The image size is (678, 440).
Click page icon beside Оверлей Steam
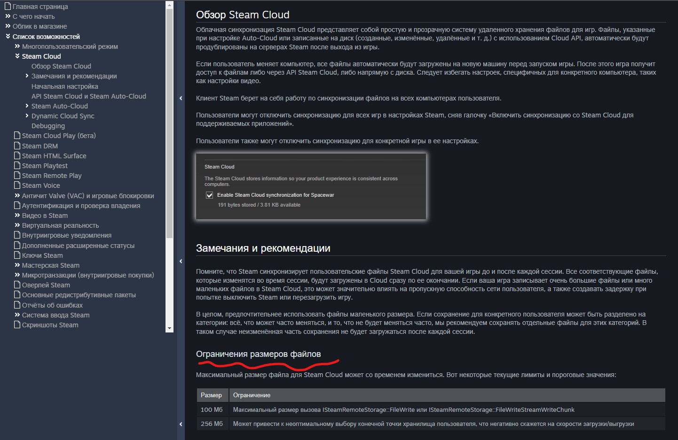pos(17,285)
